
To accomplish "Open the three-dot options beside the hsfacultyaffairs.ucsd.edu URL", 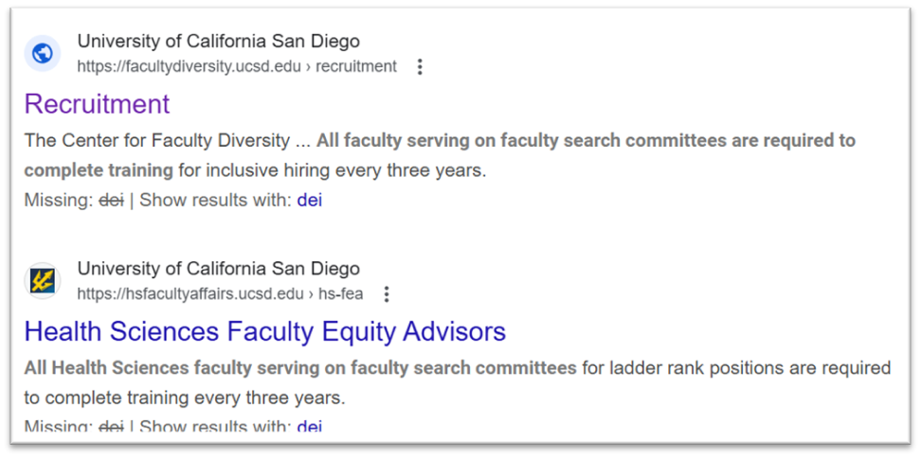I will point(386,293).
